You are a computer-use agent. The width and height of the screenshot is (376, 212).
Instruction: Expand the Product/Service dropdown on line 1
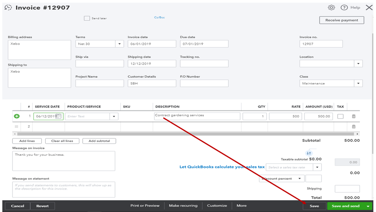click(114, 116)
